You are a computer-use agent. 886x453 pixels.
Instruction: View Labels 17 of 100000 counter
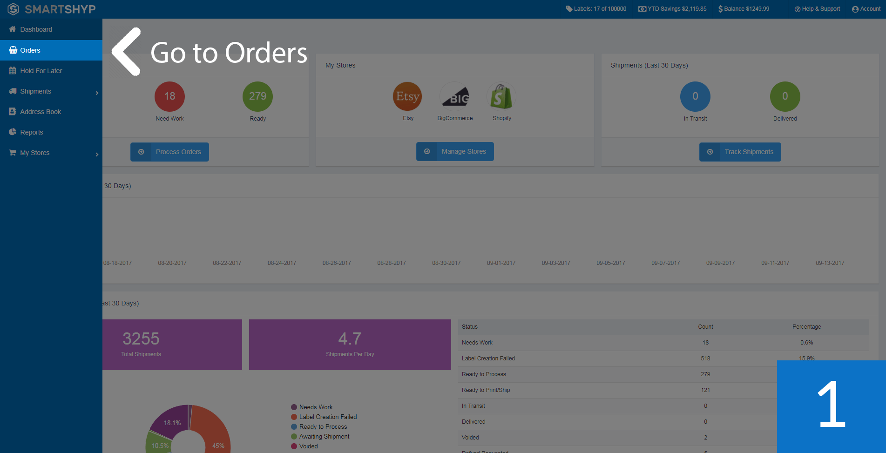[596, 9]
